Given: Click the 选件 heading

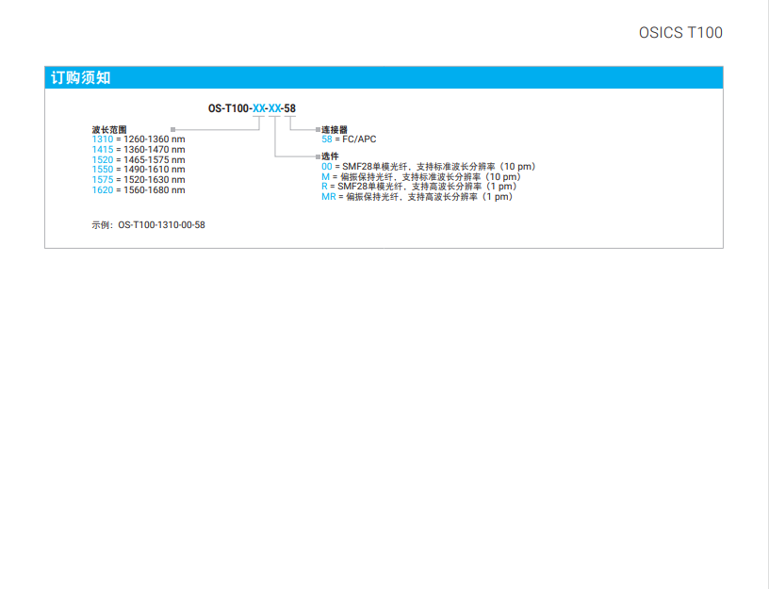Looking at the screenshot, I should coord(330,156).
